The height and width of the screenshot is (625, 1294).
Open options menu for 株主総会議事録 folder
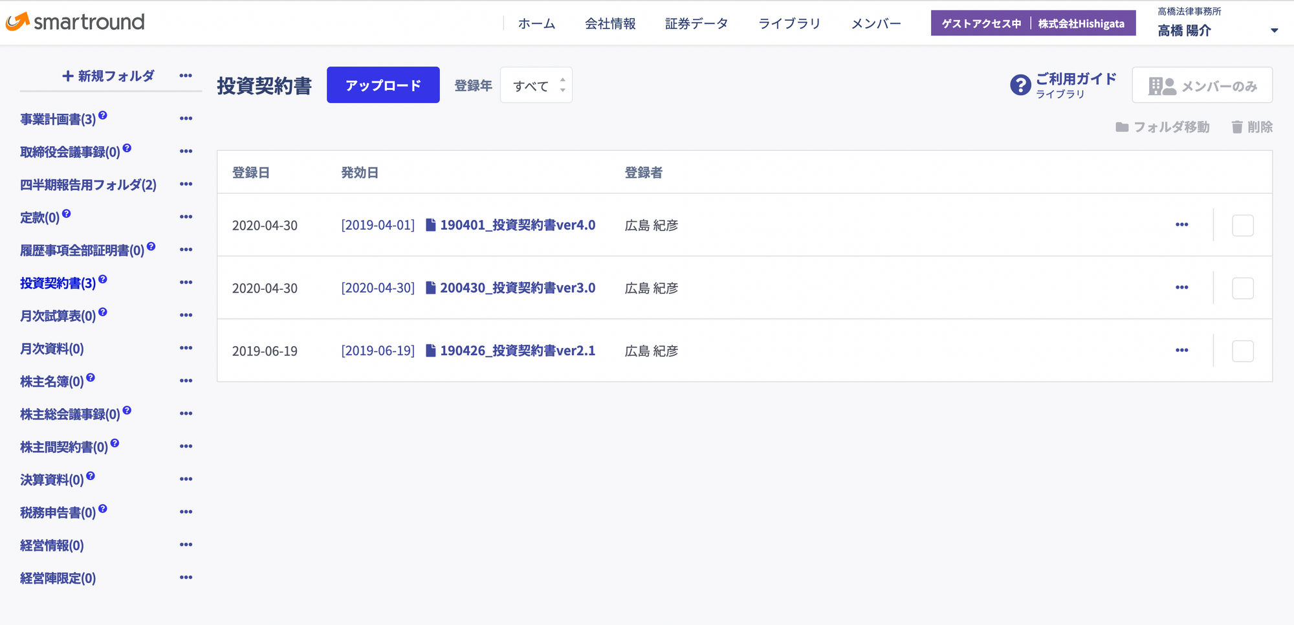pos(186,413)
